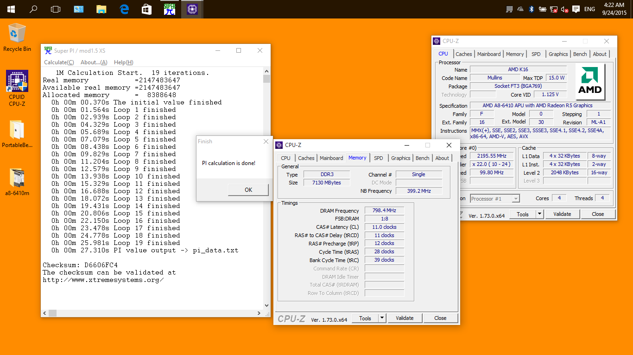Select the a8-6410m desktop archive
Image resolution: width=633 pixels, height=355 pixels.
click(17, 182)
